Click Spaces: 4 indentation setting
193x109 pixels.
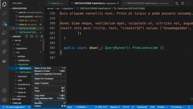(x=115, y=107)
